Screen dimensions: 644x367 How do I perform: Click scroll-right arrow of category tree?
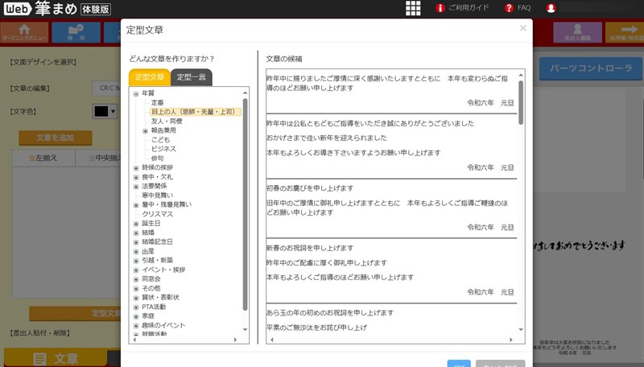coord(235,340)
